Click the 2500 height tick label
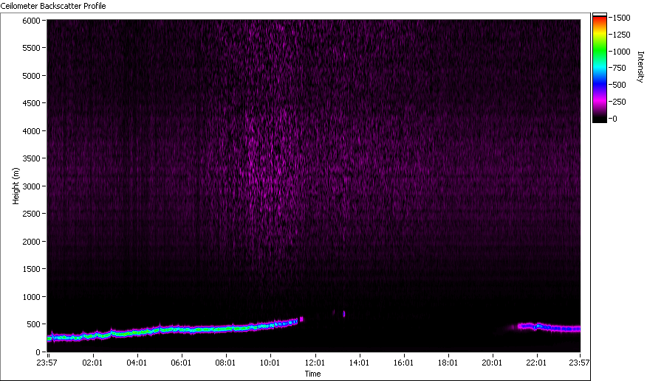This screenshot has width=647, height=381. click(x=31, y=214)
